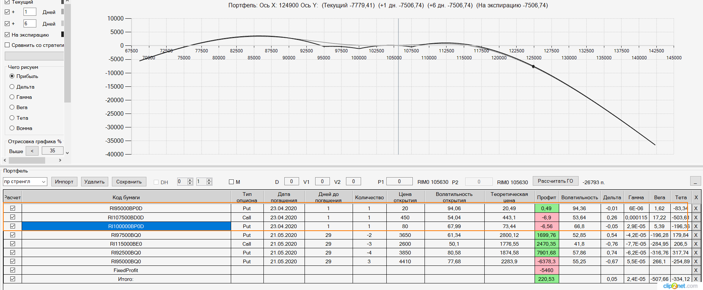
Task: Uncheck Расчет for row RI107500BD0D
Action: [12, 217]
